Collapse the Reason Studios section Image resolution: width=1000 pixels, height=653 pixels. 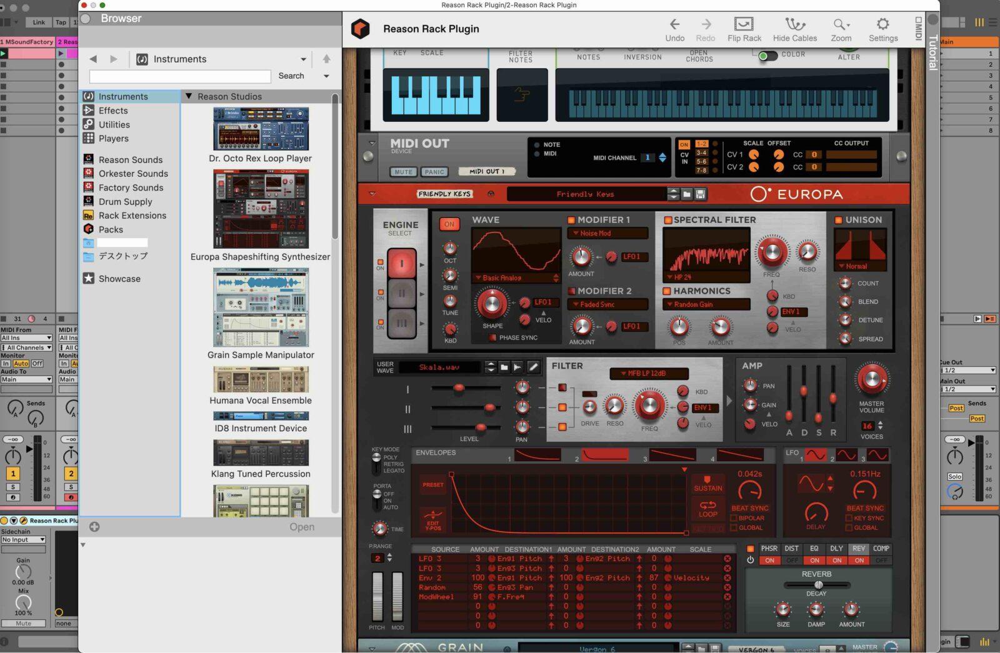tap(189, 96)
